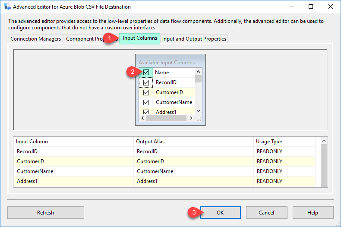Uncheck the RecordID column checkbox
The height and width of the screenshot is (227, 341).
146,82
